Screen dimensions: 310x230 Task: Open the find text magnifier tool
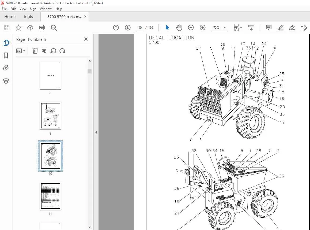[x=54, y=28]
